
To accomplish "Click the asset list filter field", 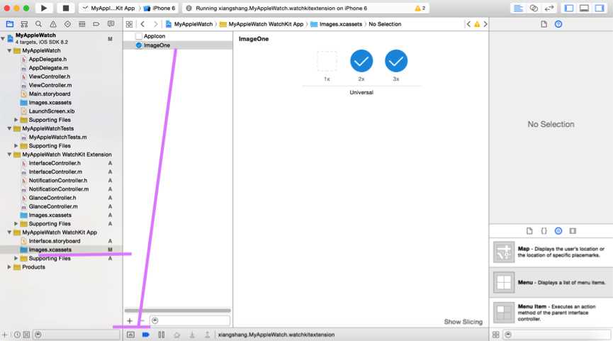I will pos(190,320).
